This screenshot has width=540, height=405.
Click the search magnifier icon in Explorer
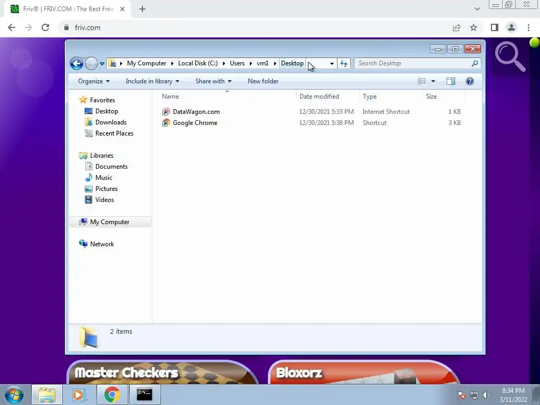(475, 63)
